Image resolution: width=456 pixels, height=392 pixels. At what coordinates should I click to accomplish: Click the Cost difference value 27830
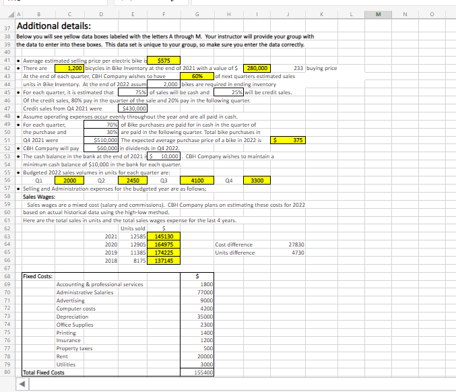click(296, 244)
